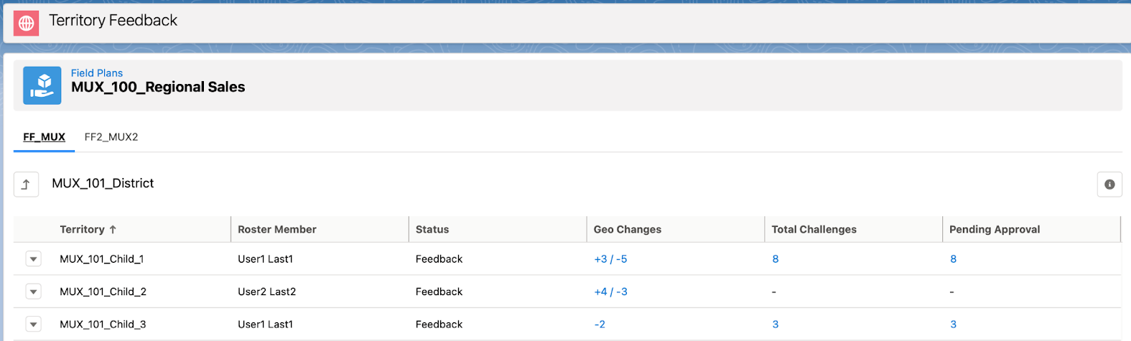Sort by the Territory column arrow
The height and width of the screenshot is (341, 1131).
click(x=113, y=230)
